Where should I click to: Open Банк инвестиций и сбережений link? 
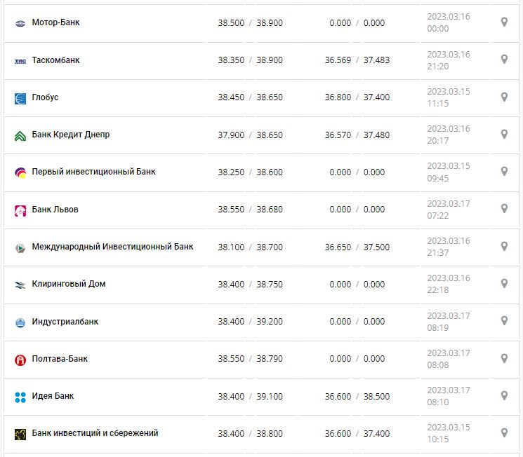click(x=95, y=433)
